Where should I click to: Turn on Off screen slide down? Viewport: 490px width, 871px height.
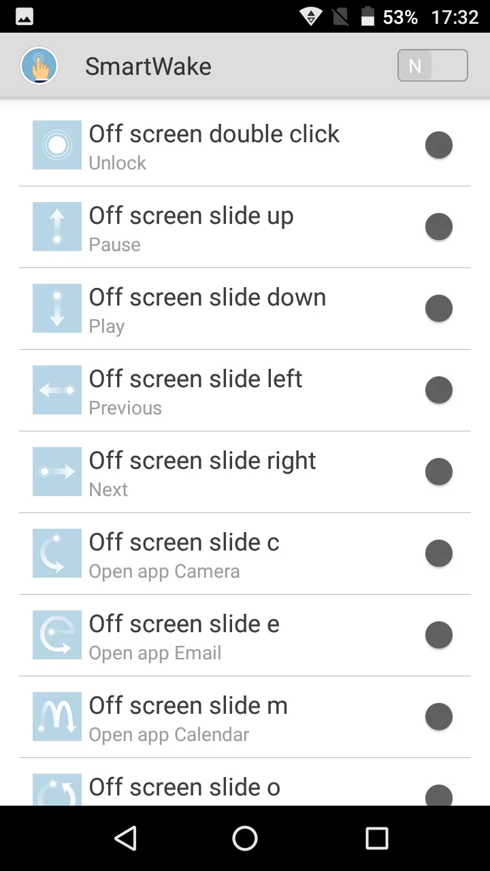[439, 308]
